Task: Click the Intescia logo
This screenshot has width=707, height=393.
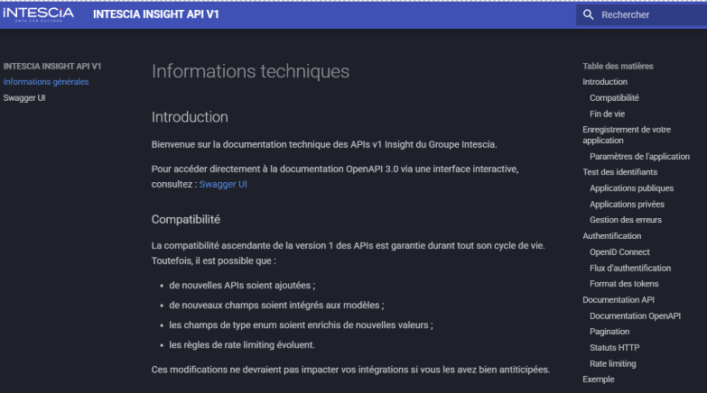Action: (x=38, y=14)
